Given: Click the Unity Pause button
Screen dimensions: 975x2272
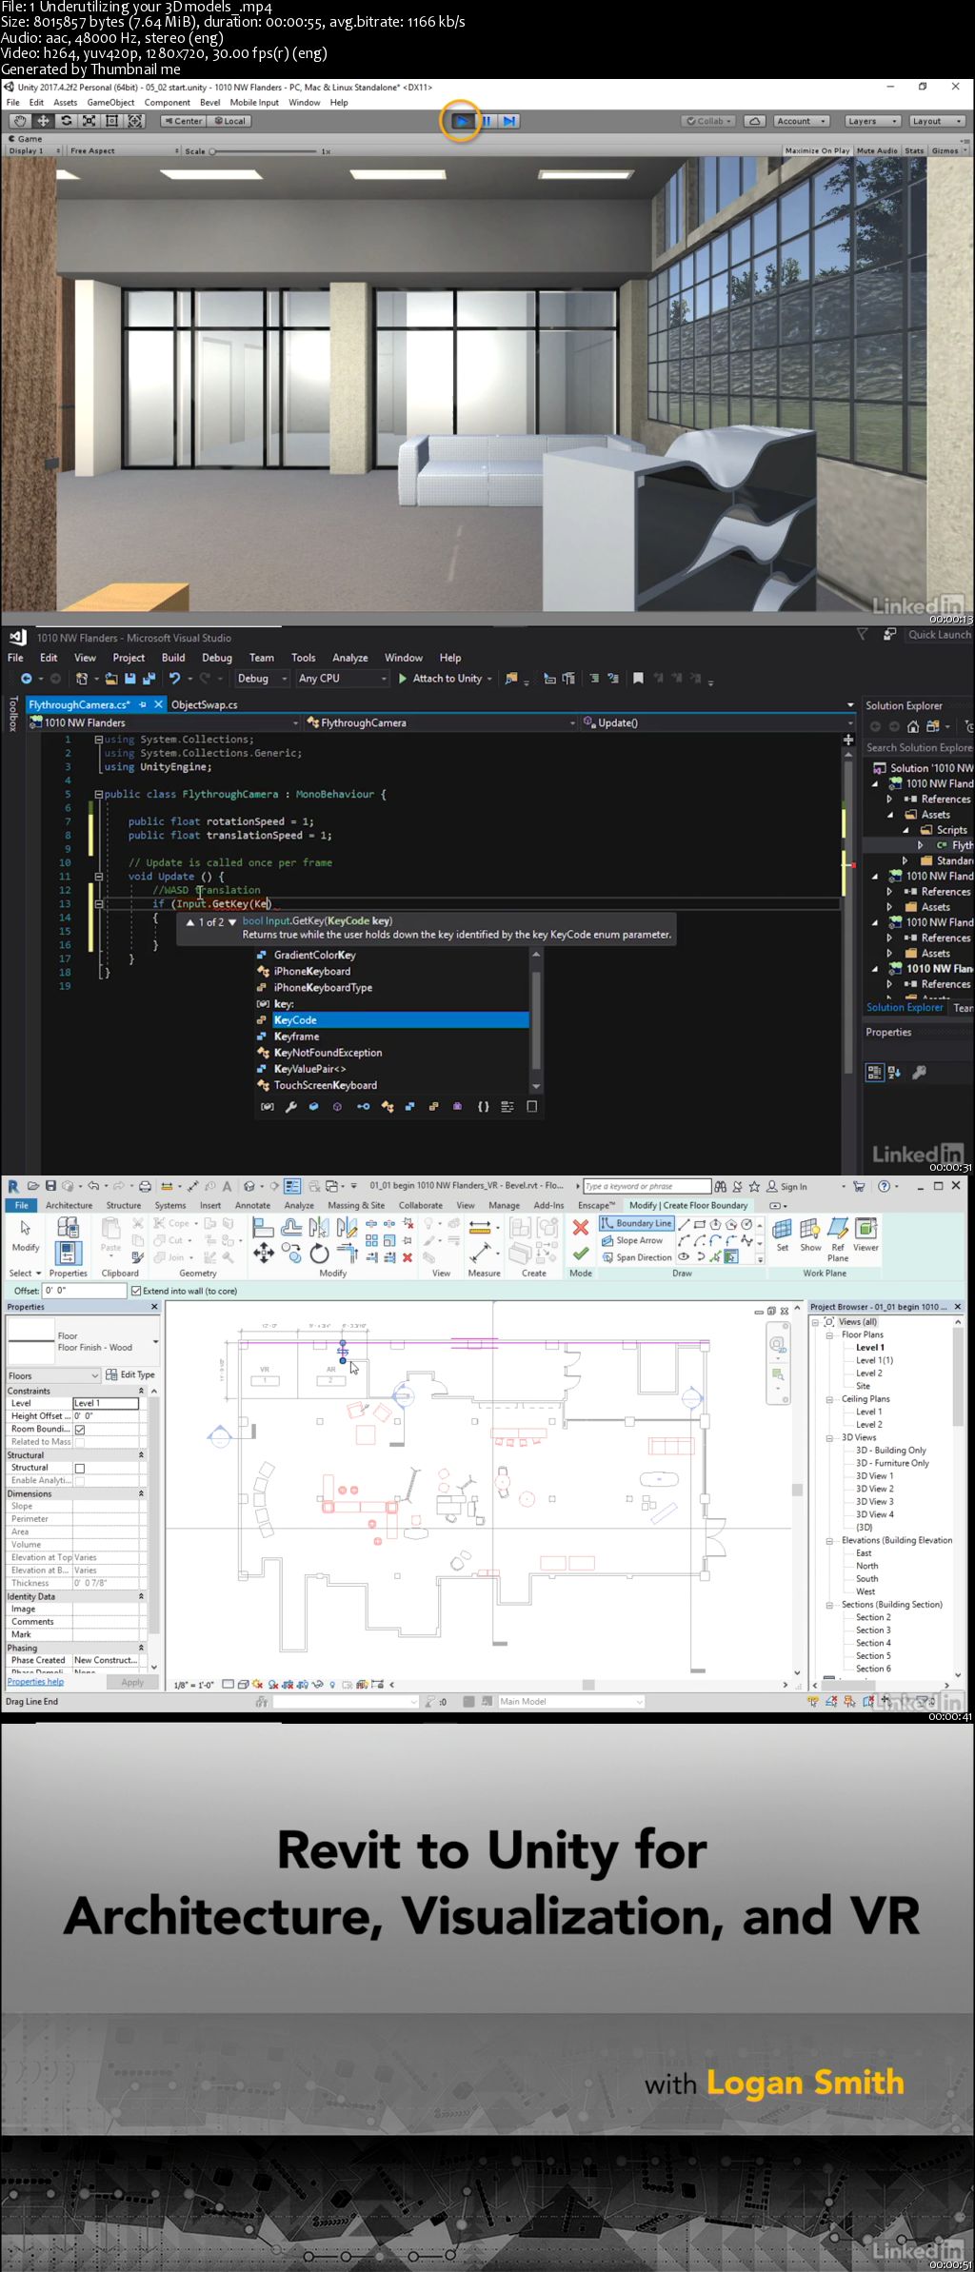Looking at the screenshot, I should [487, 121].
